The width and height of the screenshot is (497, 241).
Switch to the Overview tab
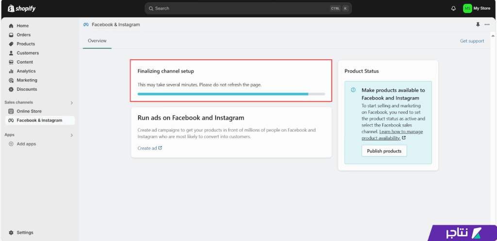(97, 41)
